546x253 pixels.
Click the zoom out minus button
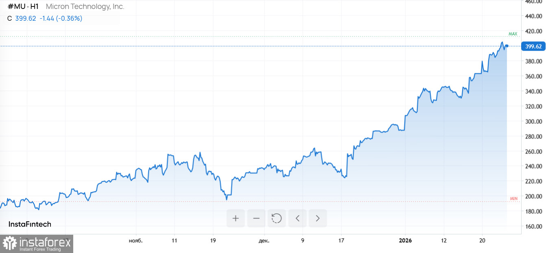[256, 218]
